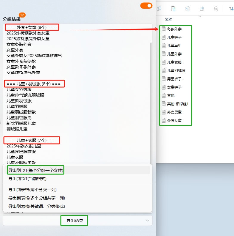The height and width of the screenshot is (236, 234).
Task: Select the file 女童裤子
Action: 174,87
